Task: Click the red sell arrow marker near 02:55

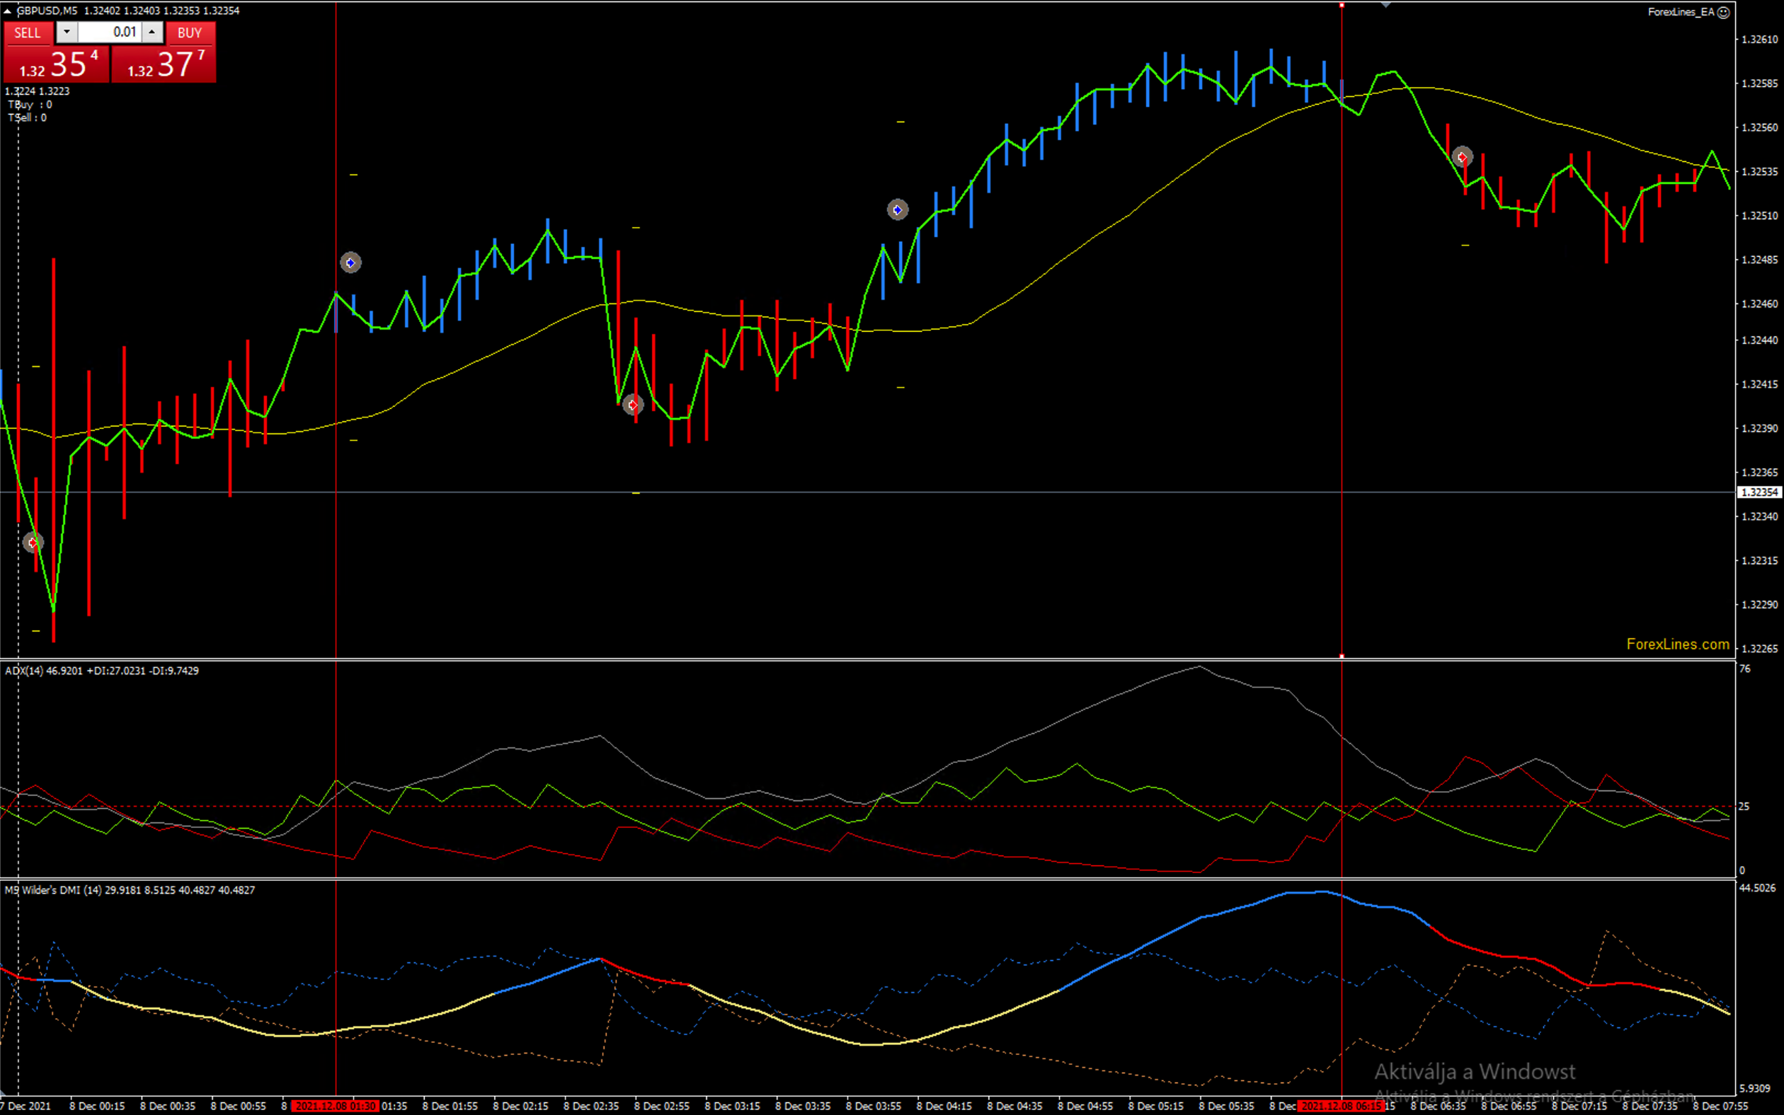Action: tap(632, 405)
